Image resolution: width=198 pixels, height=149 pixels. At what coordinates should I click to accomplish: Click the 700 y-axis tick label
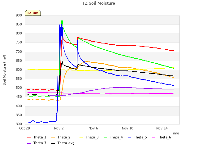point(19,52)
